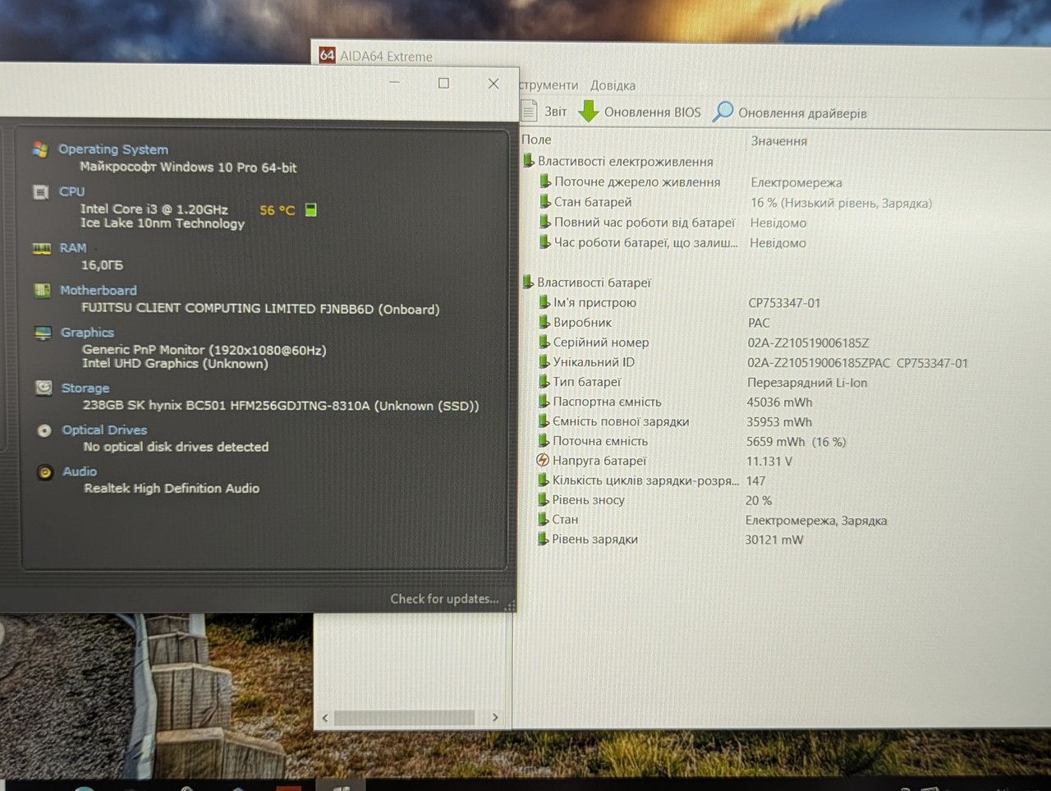Select the Час роботи батареї, що залиш... field

(x=645, y=242)
